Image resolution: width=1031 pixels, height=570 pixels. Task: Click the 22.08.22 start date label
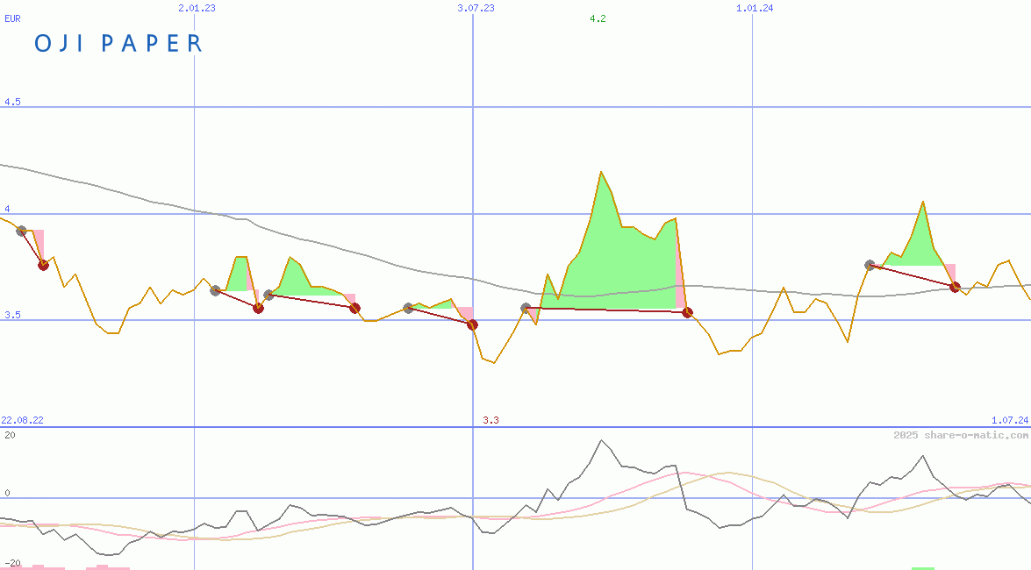tap(22, 420)
